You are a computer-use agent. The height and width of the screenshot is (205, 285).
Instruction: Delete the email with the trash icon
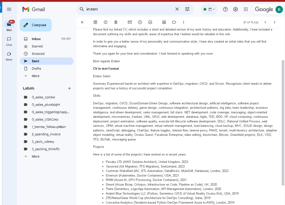click(x=116, y=22)
